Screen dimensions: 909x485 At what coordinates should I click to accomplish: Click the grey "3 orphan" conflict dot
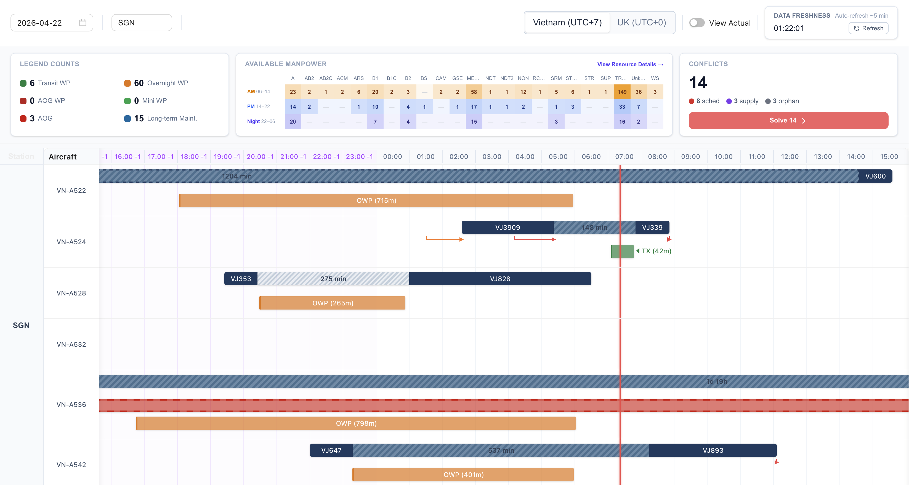point(768,101)
